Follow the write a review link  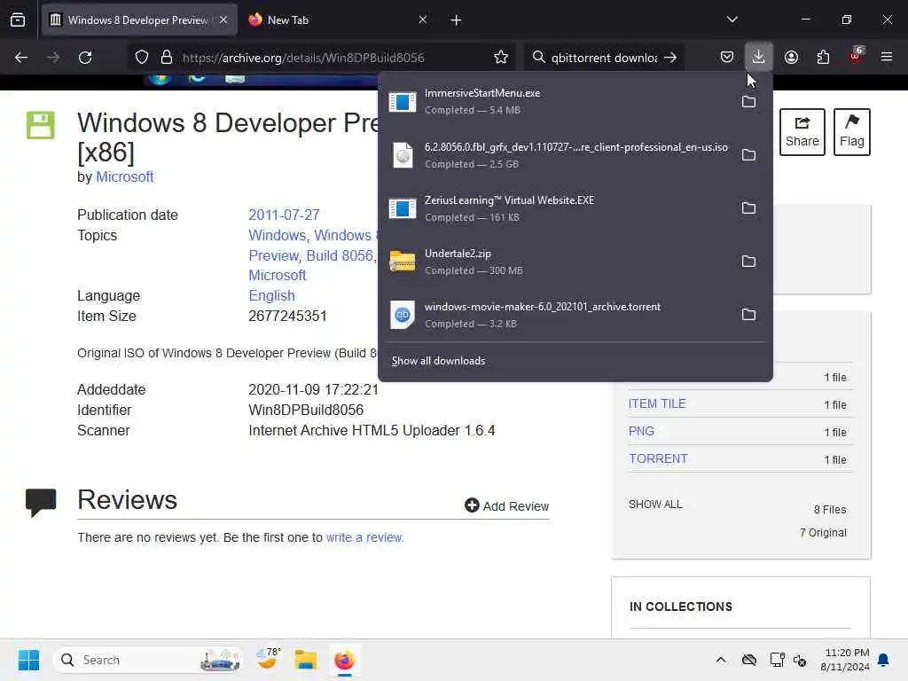(364, 537)
